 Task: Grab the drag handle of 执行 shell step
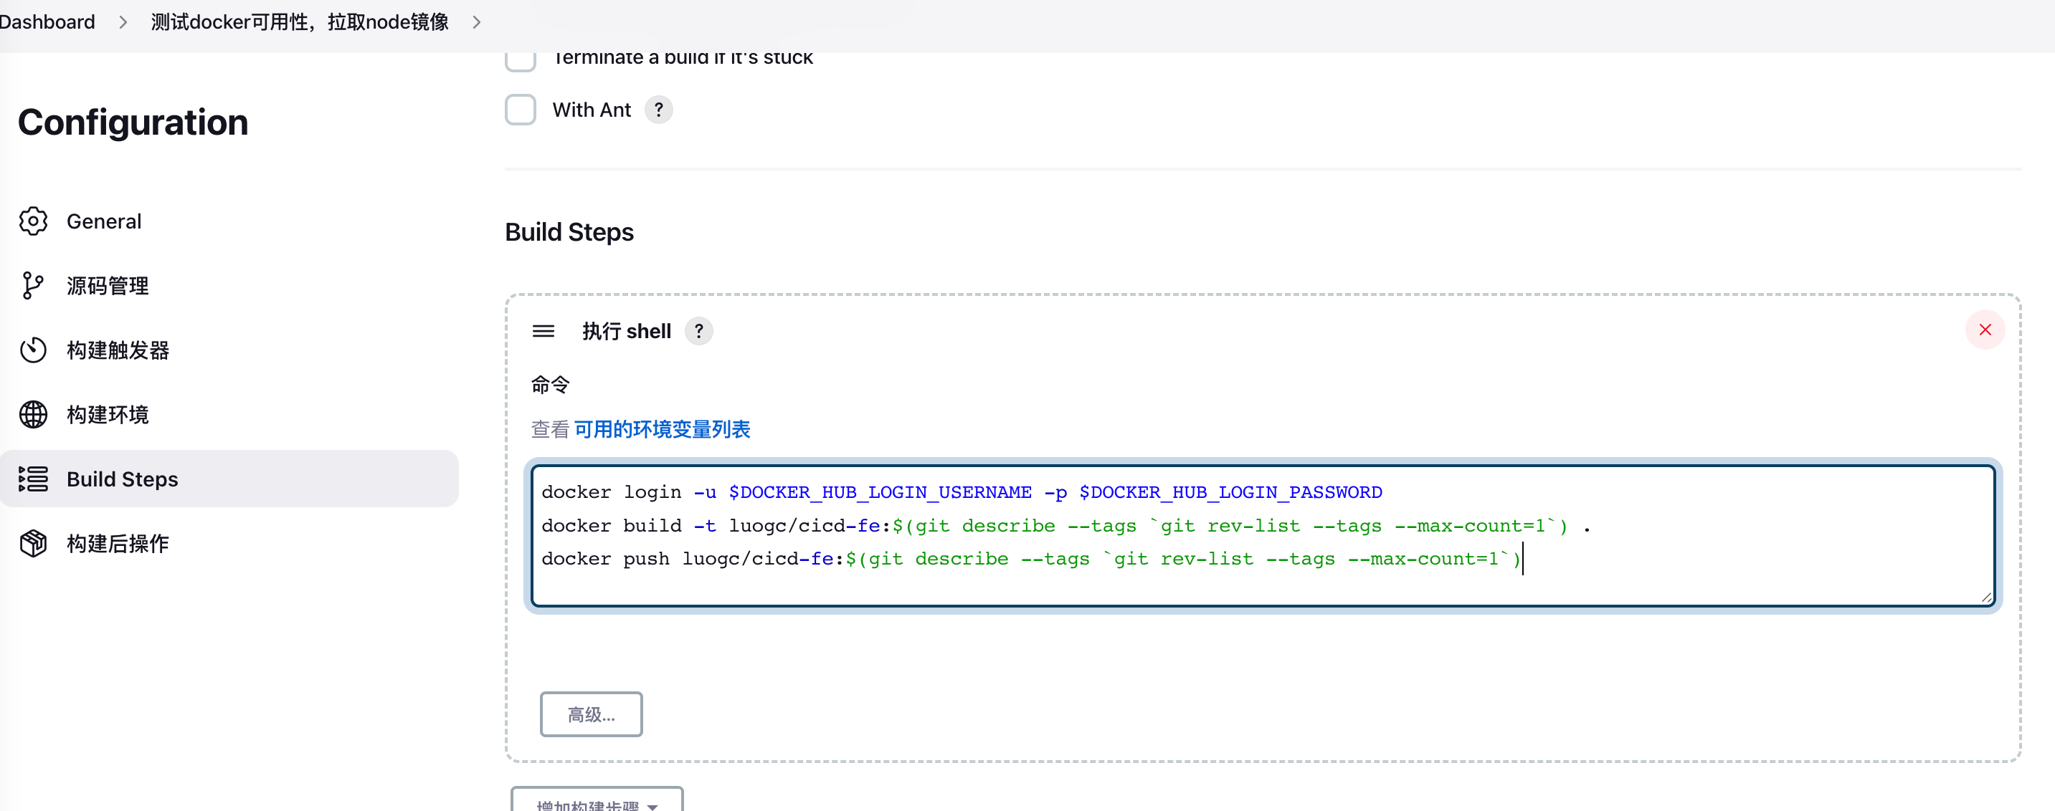[544, 331]
